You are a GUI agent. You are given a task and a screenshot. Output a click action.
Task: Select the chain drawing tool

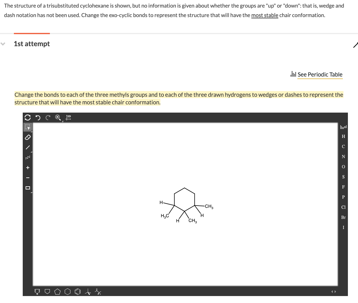(28, 158)
